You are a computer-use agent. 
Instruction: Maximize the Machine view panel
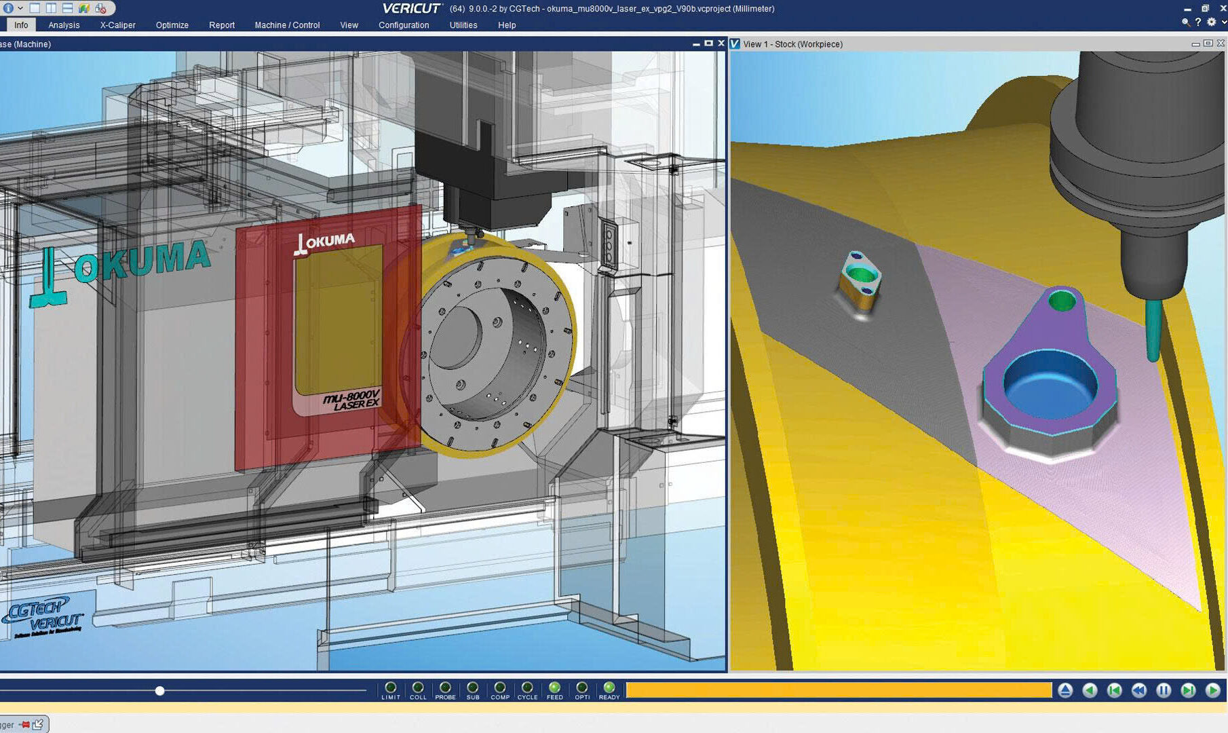point(708,43)
